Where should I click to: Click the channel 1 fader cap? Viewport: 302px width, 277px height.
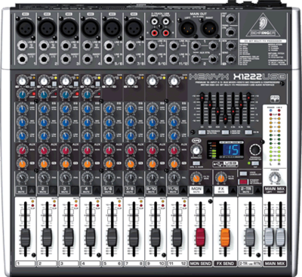click(25, 238)
